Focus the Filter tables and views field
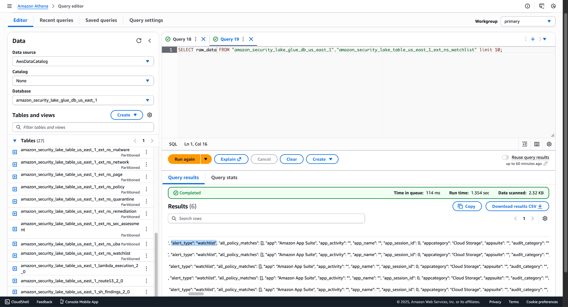 (x=83, y=127)
